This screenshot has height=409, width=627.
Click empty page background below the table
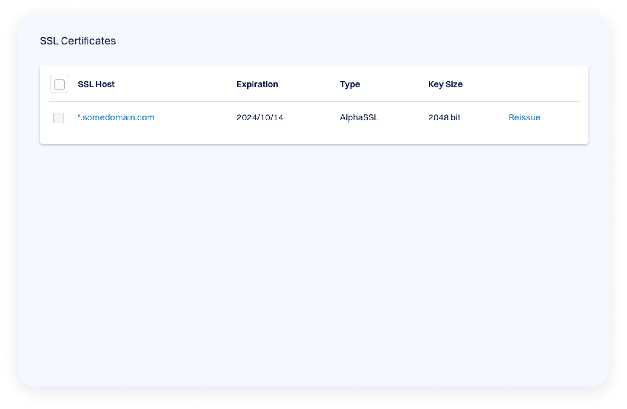[314, 252]
